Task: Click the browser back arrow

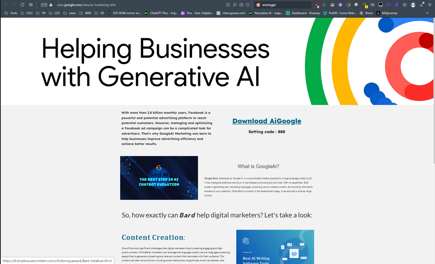Action: pyautogui.click(x=6, y=5)
